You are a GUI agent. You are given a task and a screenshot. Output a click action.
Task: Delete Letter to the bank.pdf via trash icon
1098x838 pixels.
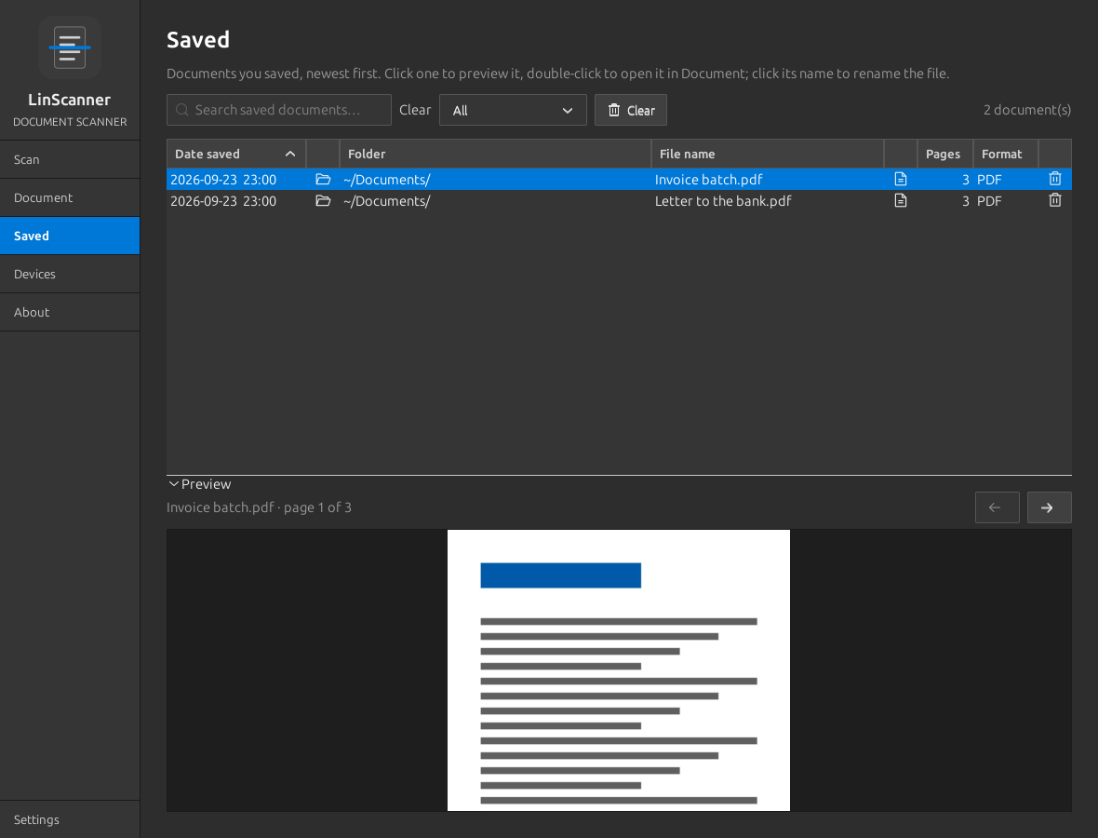(1054, 200)
